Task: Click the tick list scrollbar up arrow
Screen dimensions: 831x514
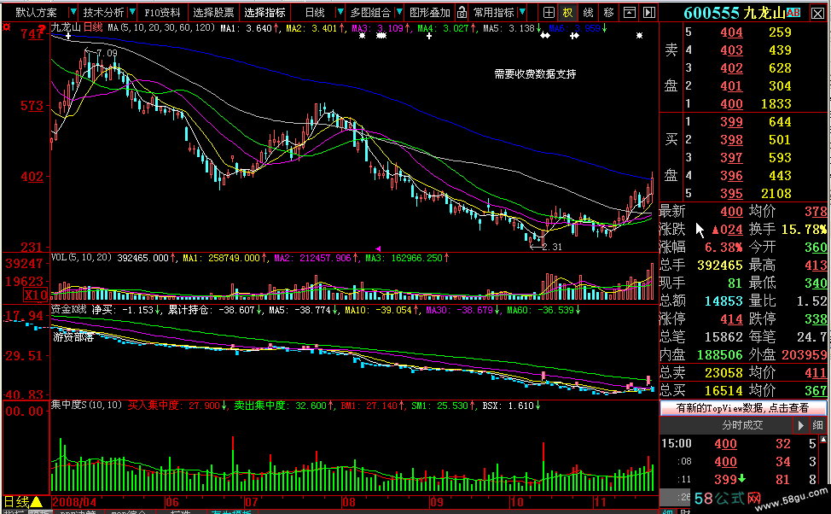Action: [x=823, y=439]
